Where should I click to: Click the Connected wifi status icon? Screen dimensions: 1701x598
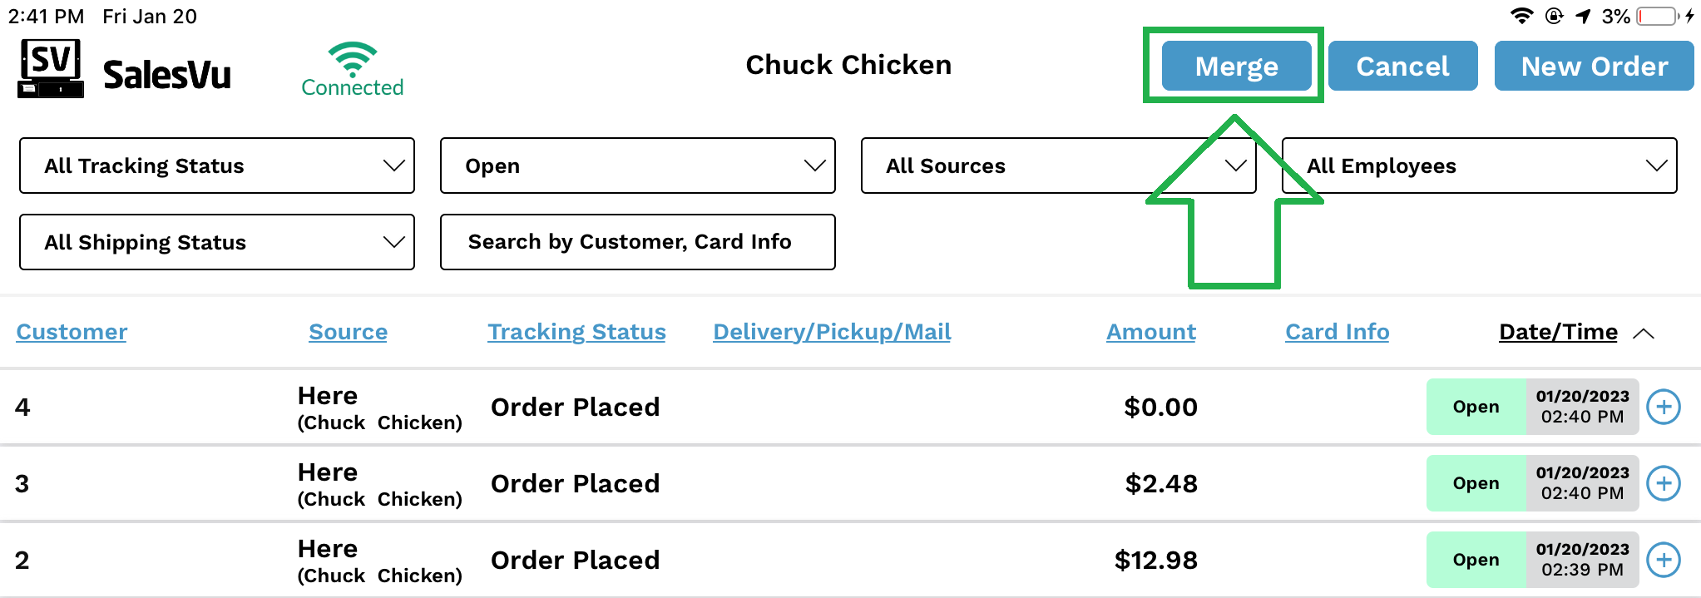pyautogui.click(x=353, y=60)
